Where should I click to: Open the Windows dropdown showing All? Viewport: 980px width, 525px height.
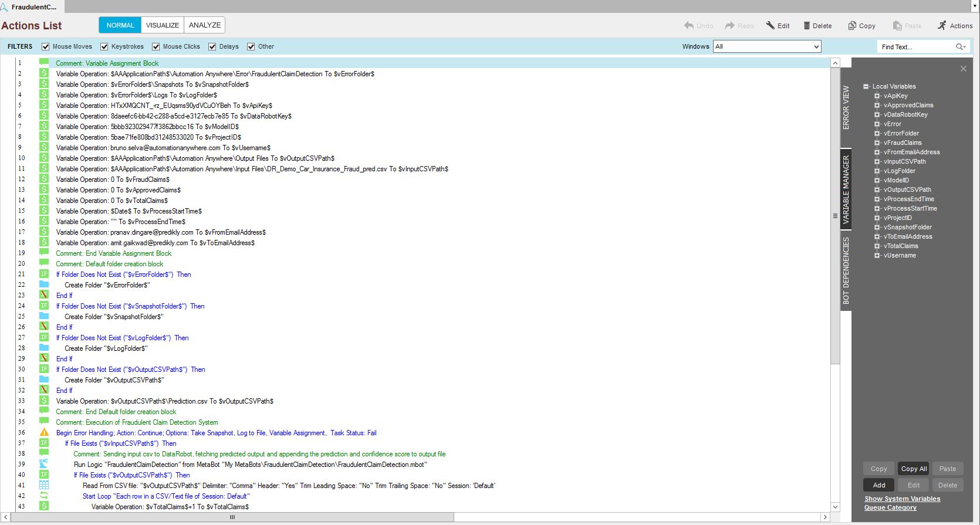[x=767, y=47]
